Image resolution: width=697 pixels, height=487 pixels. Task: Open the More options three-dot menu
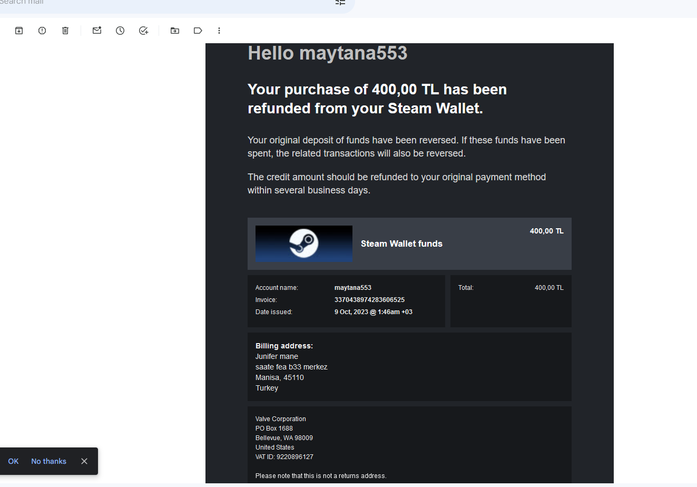coord(219,31)
